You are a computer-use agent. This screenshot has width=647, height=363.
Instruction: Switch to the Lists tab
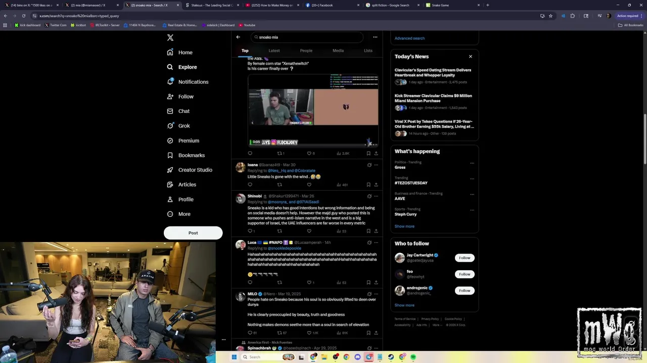[x=368, y=50]
